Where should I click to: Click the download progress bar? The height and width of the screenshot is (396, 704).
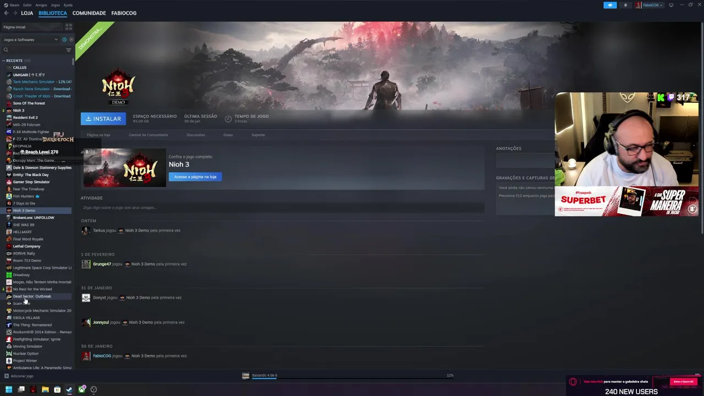pyautogui.click(x=349, y=378)
